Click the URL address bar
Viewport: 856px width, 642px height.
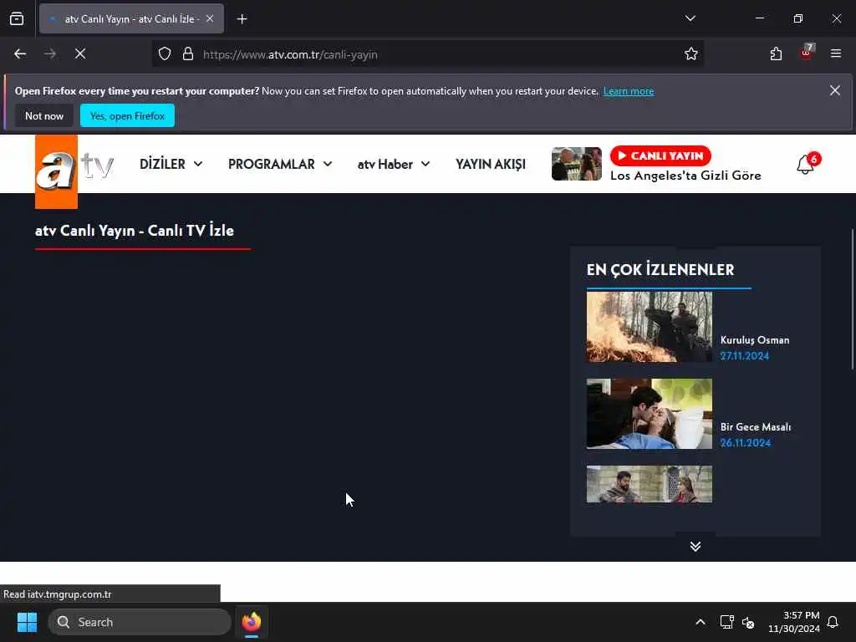point(425,54)
